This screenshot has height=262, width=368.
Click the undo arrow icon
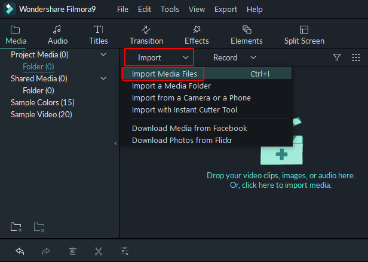pyautogui.click(x=20, y=251)
